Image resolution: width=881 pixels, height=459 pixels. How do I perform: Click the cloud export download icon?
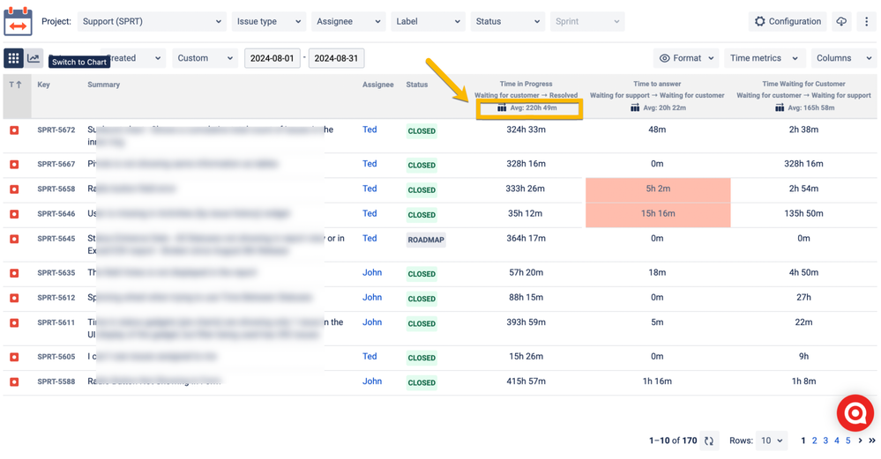[841, 21]
